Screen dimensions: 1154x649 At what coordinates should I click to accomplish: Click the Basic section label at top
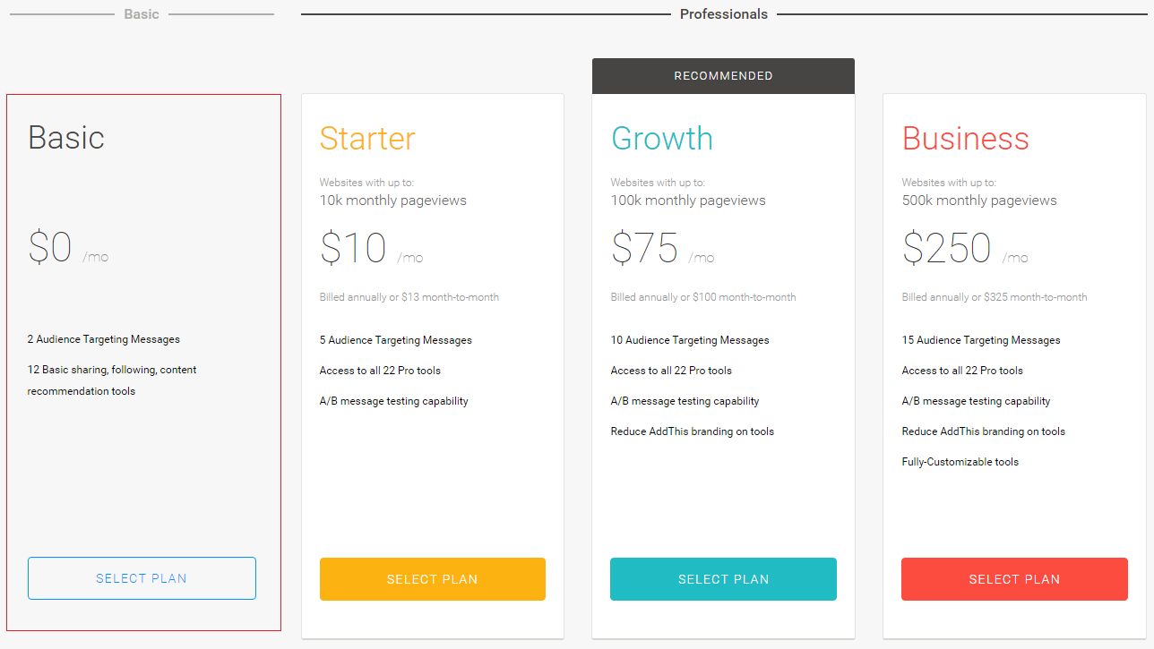[142, 14]
